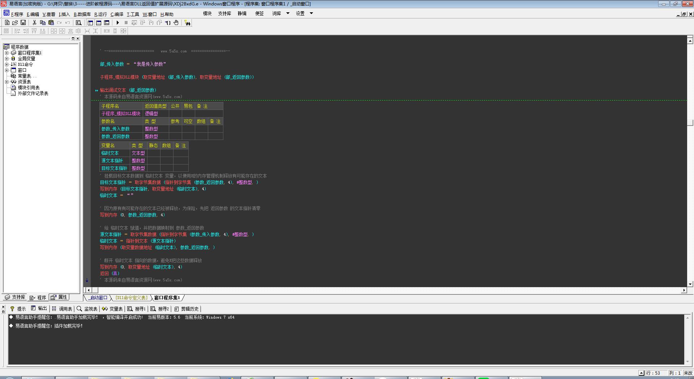Click the 便签 toolbar button
The height and width of the screenshot is (379, 694).
pos(259,13)
